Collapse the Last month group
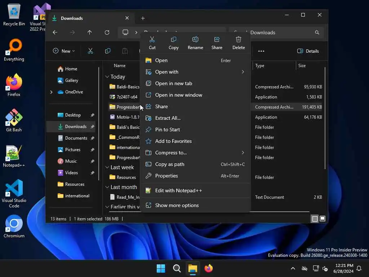Viewport: 369px width, 277px height. click(107, 187)
